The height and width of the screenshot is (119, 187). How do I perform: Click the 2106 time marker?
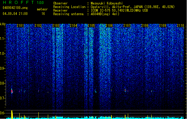[x=109, y=26]
